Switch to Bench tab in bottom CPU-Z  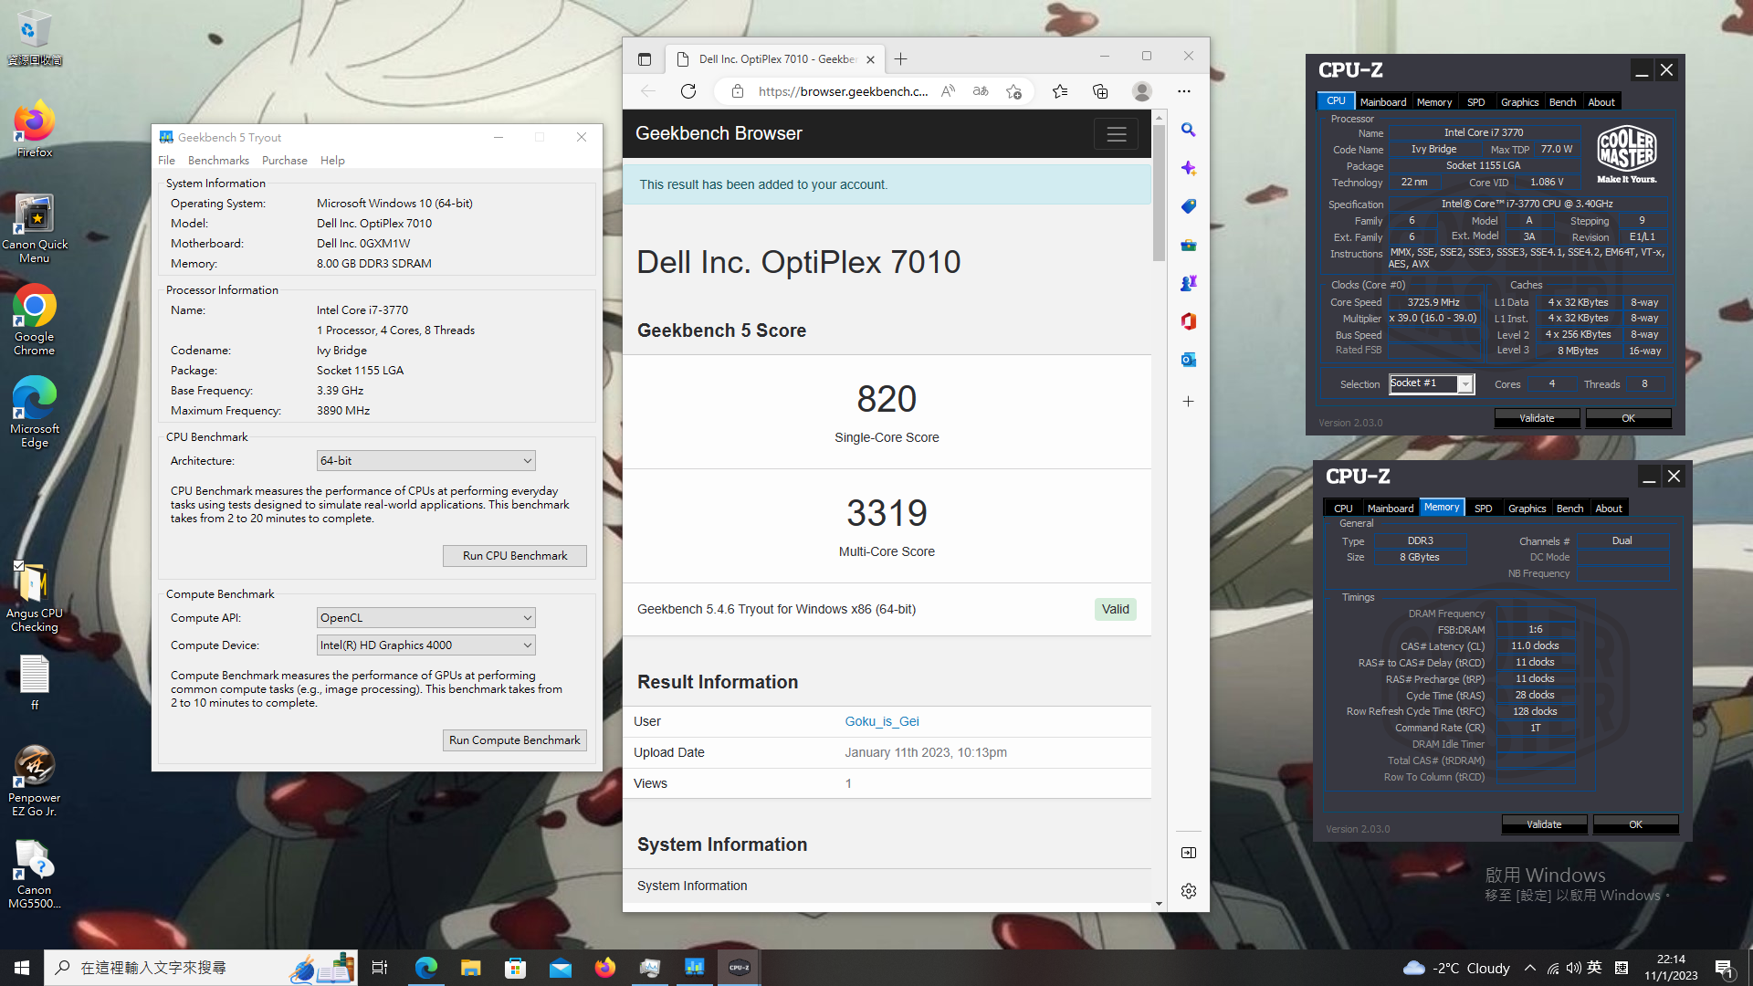[1569, 509]
